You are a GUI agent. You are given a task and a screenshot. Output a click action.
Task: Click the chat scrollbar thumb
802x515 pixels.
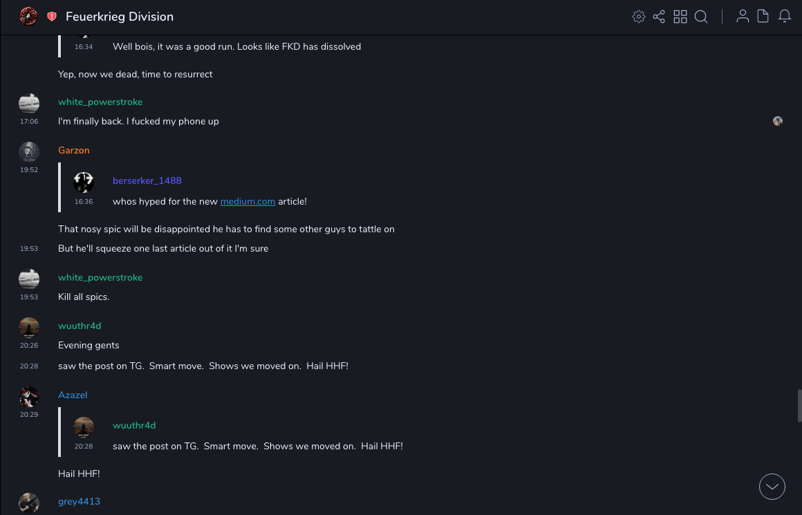pyautogui.click(x=799, y=406)
